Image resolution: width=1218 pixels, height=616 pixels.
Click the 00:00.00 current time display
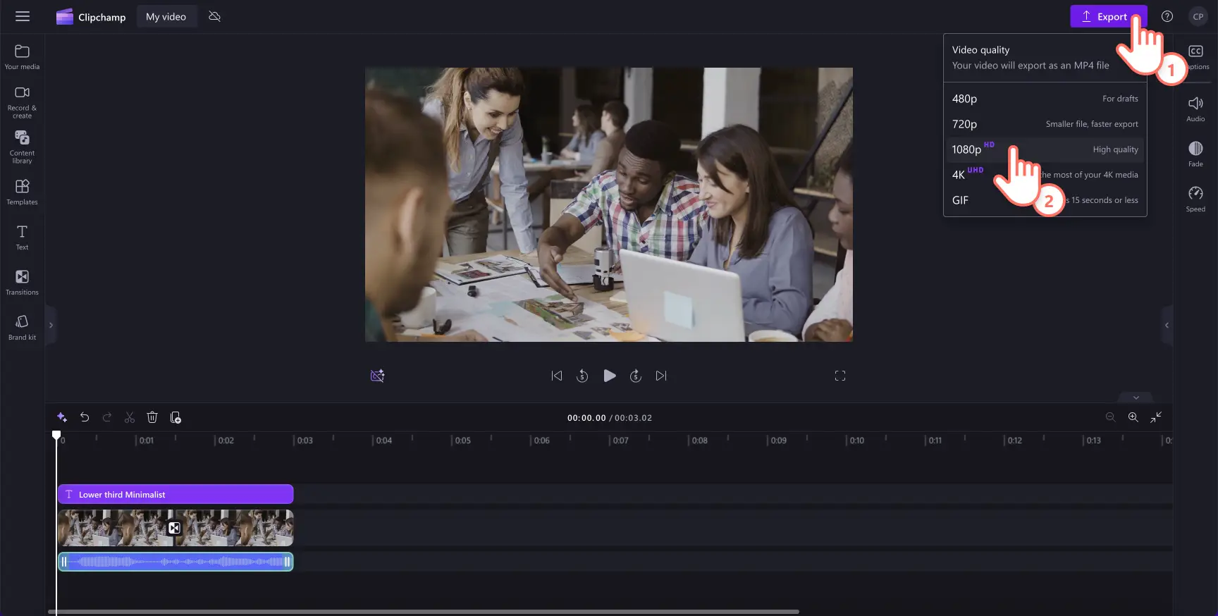(586, 418)
